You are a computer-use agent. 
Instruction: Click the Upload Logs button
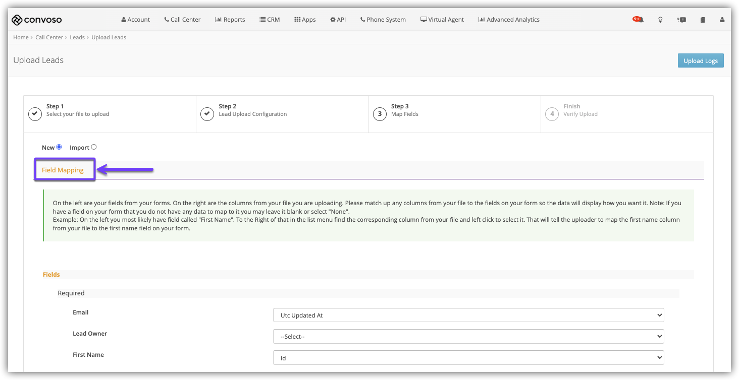(x=700, y=60)
